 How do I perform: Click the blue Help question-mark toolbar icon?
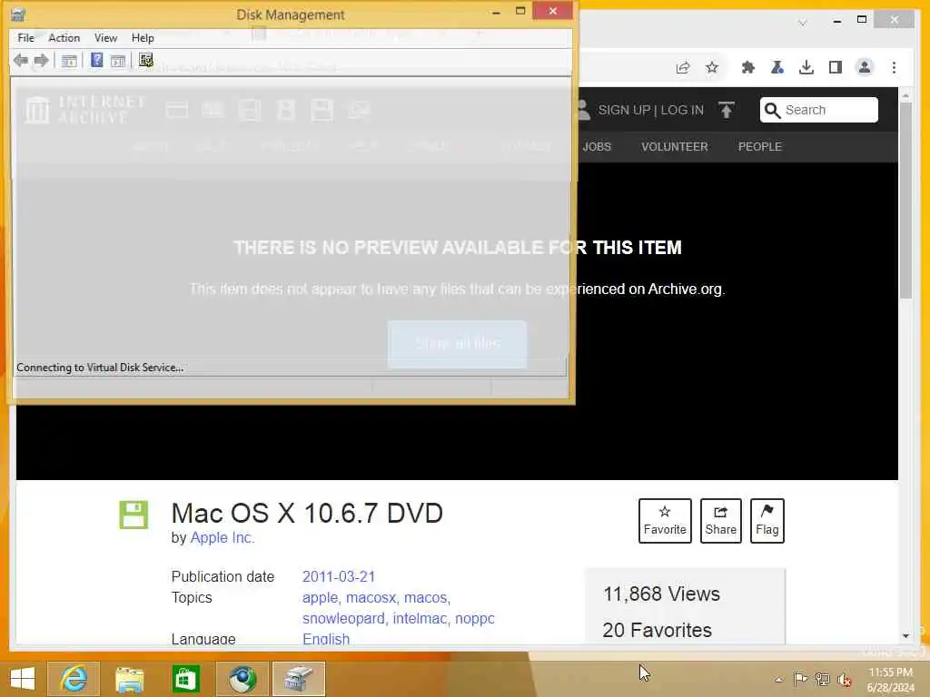click(x=96, y=60)
